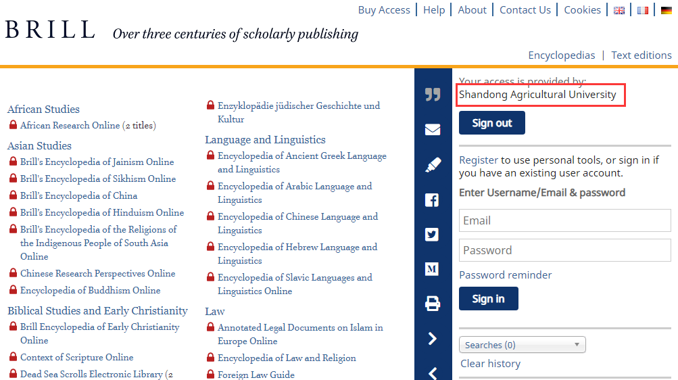Click the highlighter annotation icon
This screenshot has height=380, width=678.
[433, 165]
